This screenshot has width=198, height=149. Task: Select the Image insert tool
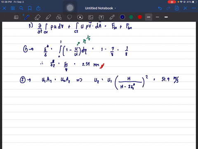tap(91, 17)
